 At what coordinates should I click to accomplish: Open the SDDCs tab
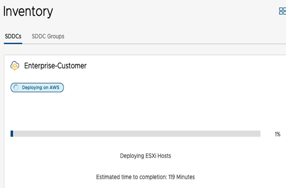(13, 36)
